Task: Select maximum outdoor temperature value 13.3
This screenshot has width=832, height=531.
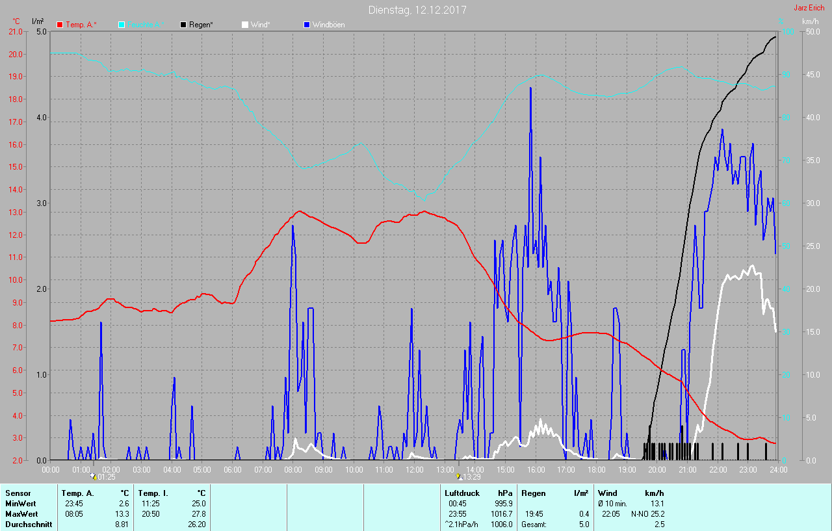Action: (122, 514)
